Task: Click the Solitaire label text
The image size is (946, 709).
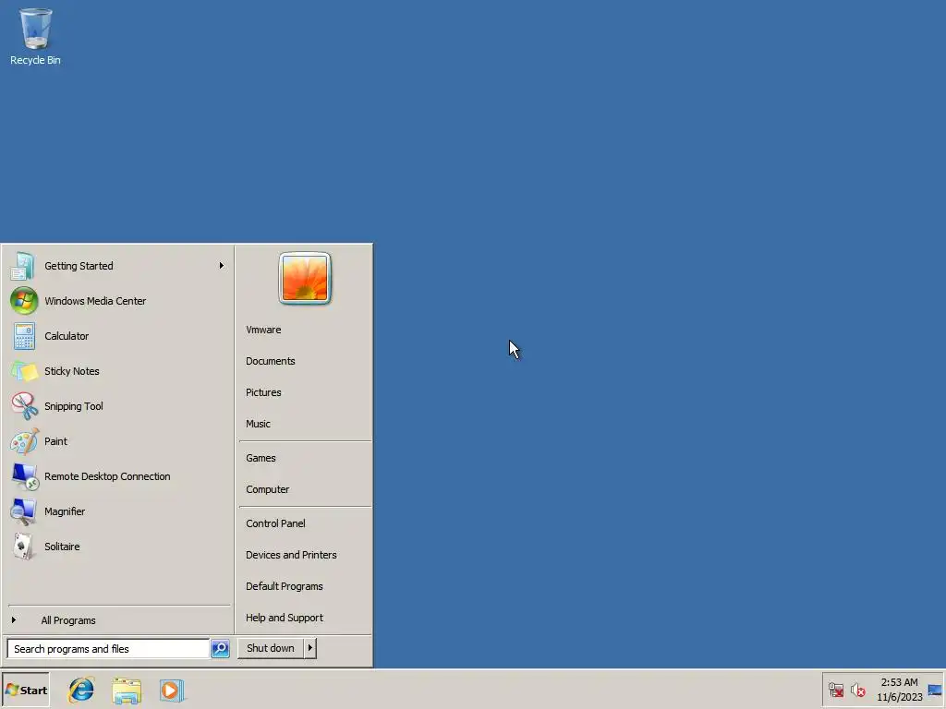Action: 62,547
